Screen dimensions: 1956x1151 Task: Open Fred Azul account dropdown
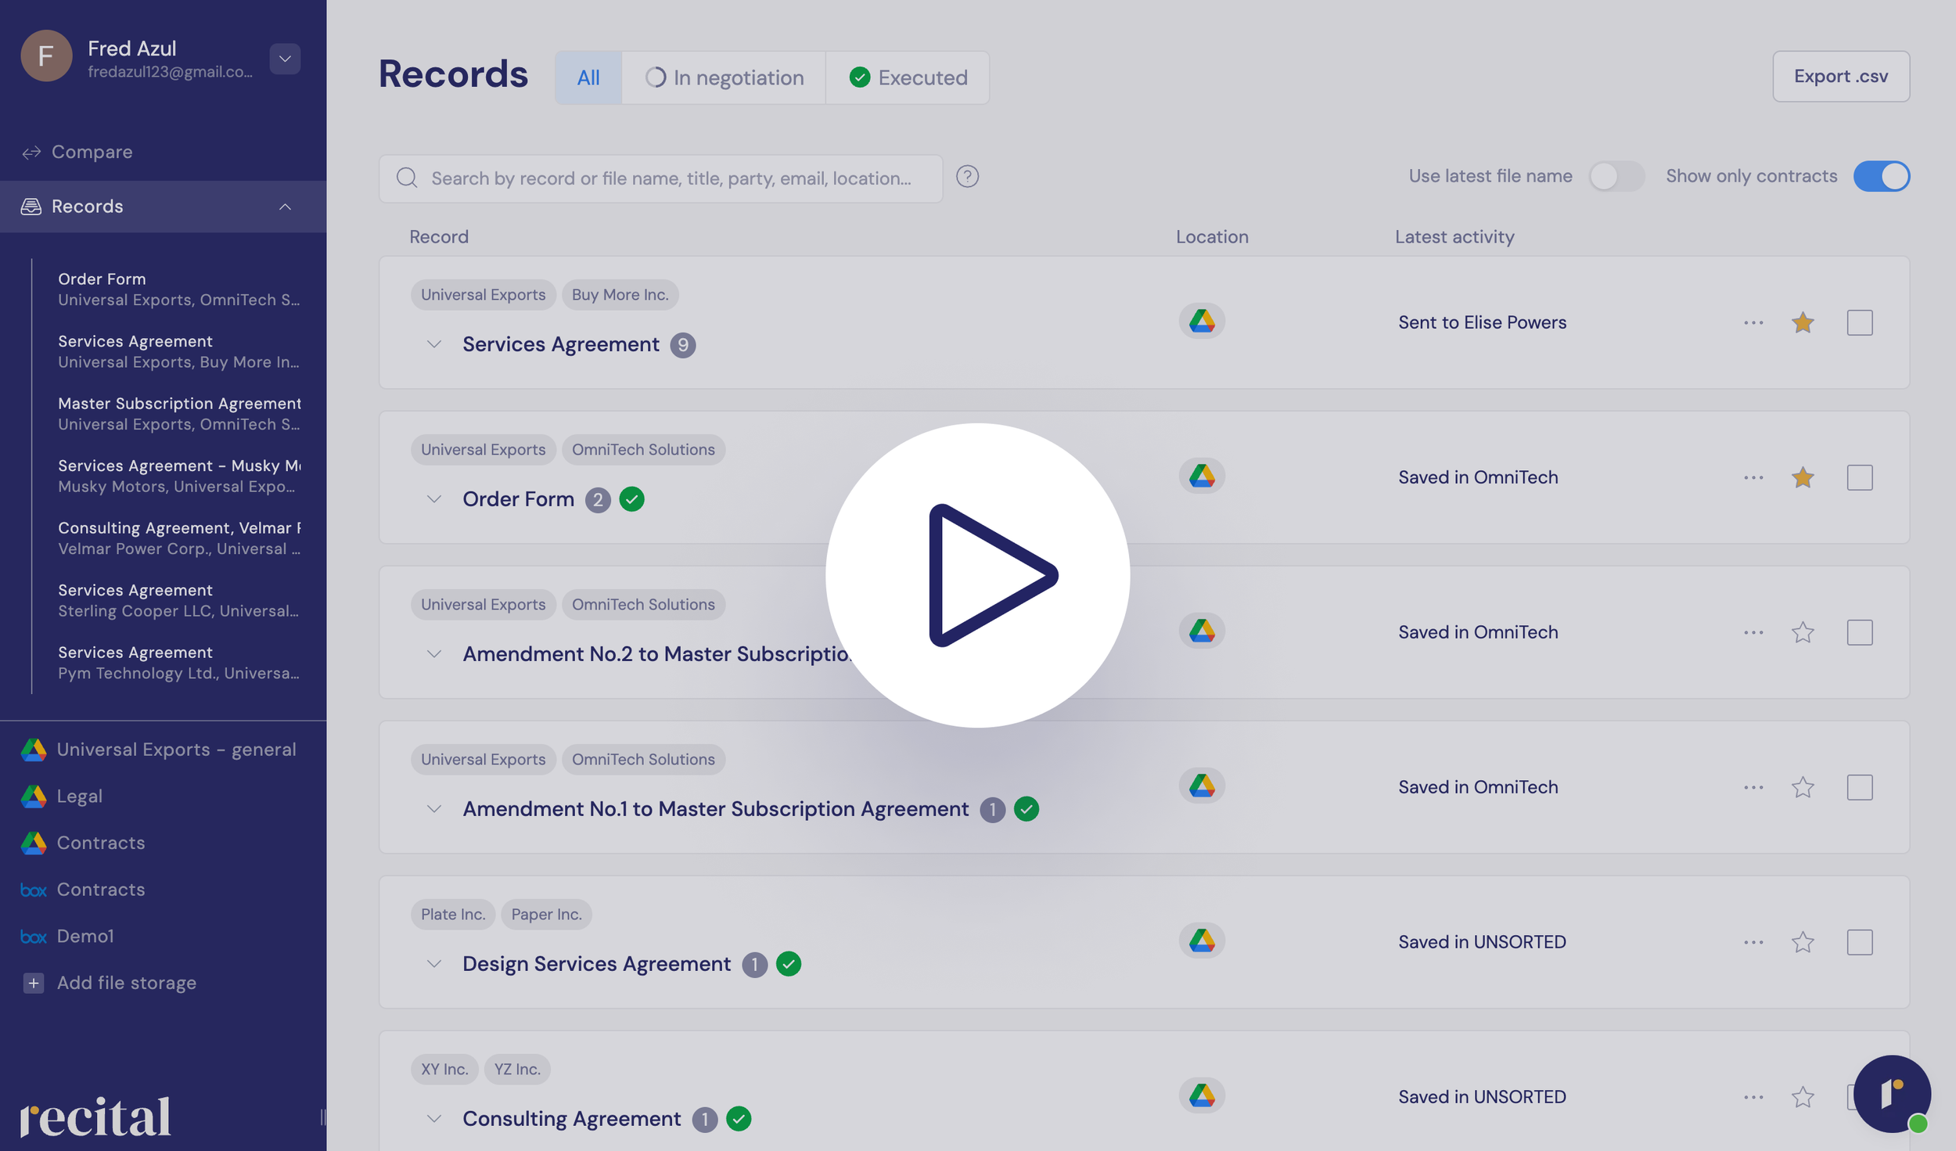[x=285, y=59]
